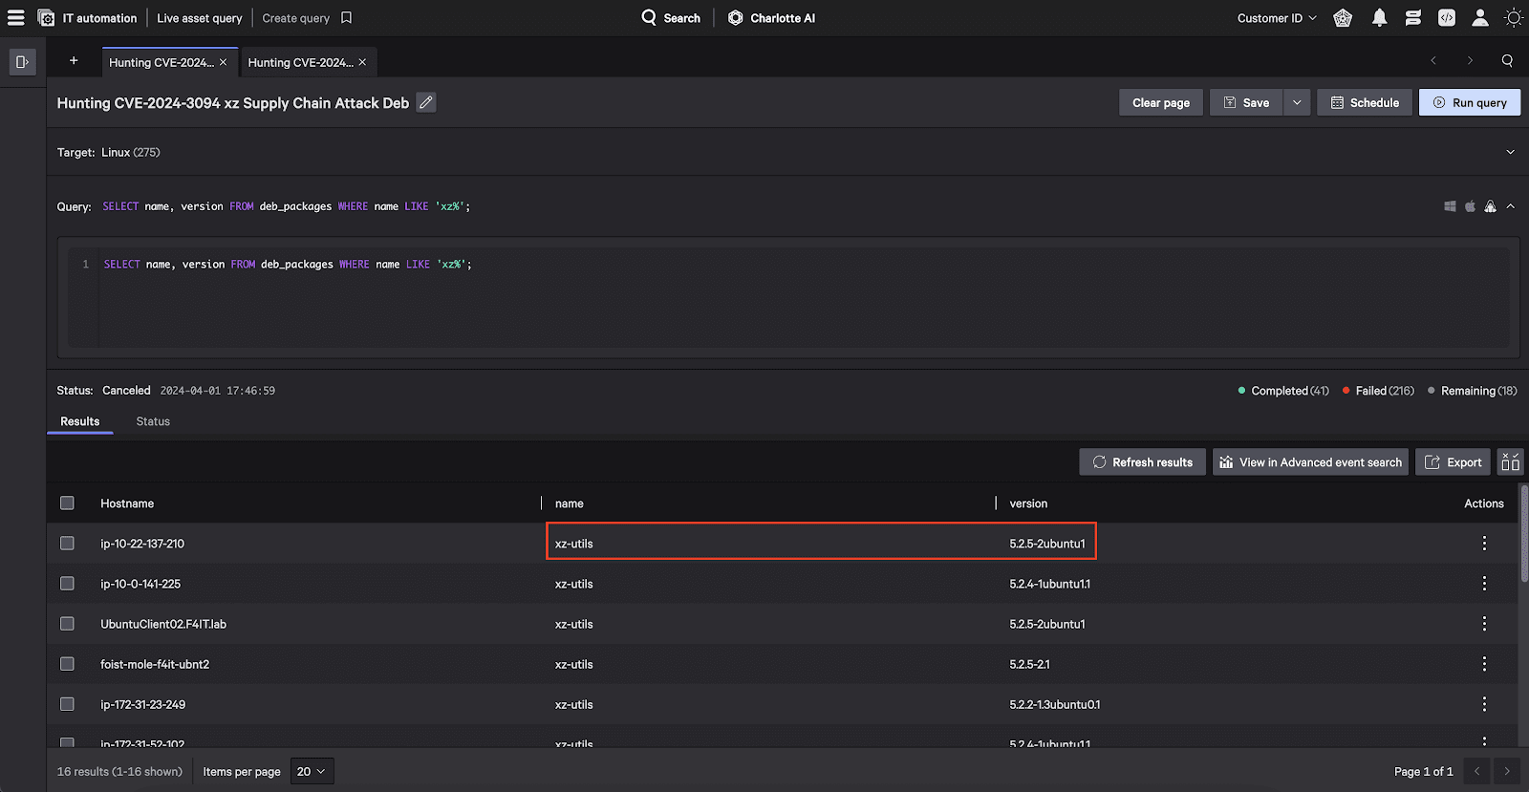
Task: Click View in Advanced event search
Action: (x=1311, y=462)
